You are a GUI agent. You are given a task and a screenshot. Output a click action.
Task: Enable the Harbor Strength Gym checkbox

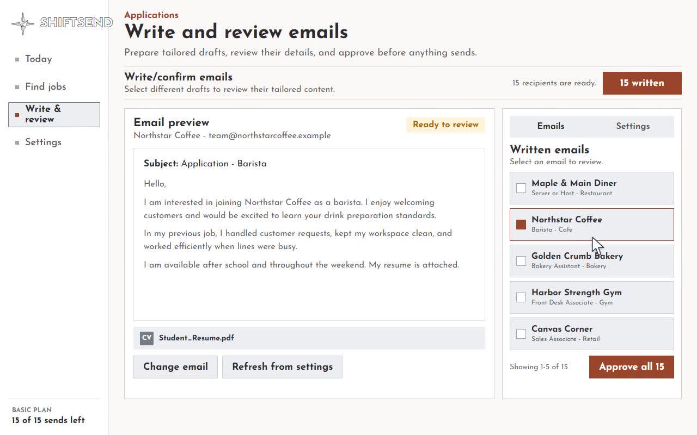point(521,297)
